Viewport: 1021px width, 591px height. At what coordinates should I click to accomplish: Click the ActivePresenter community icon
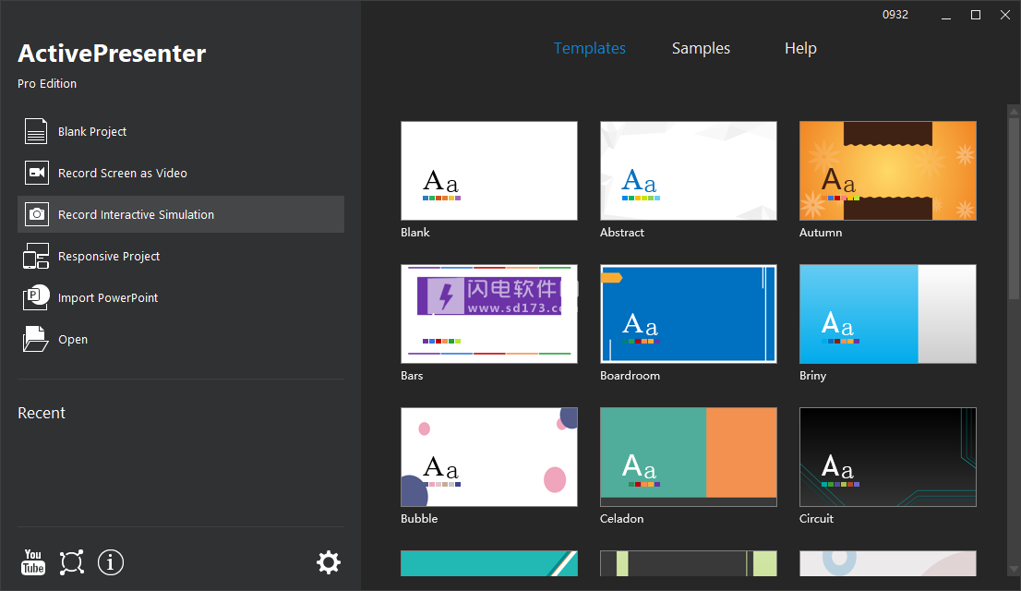(x=72, y=562)
